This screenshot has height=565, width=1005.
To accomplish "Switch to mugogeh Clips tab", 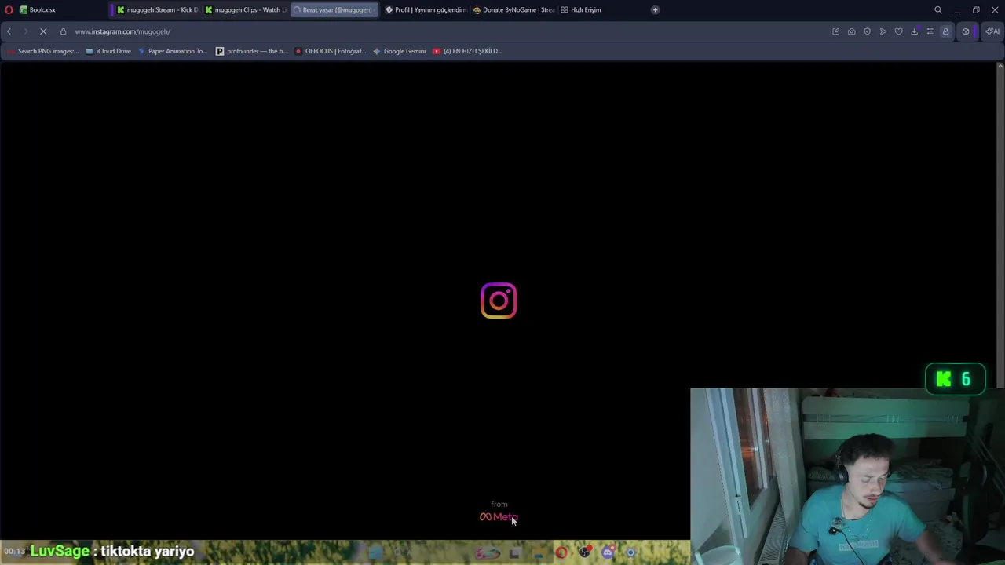I will pyautogui.click(x=246, y=10).
